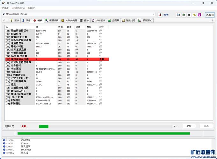
Task: Switch to the 信息 info tab
Action: coord(26,20)
